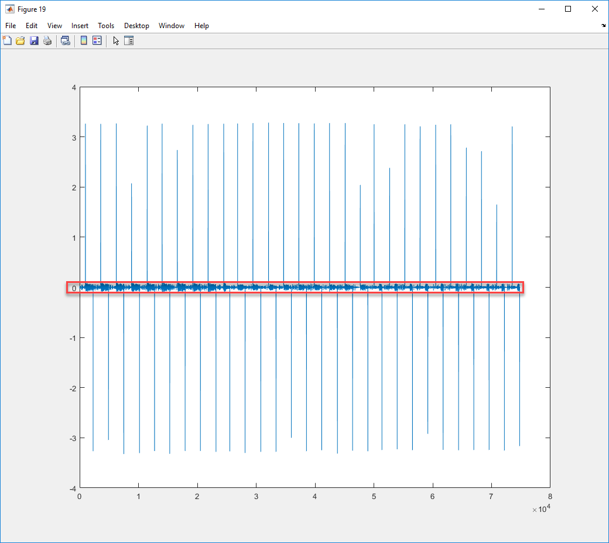
Task: Maximize the Figure 19 window
Action: click(568, 9)
